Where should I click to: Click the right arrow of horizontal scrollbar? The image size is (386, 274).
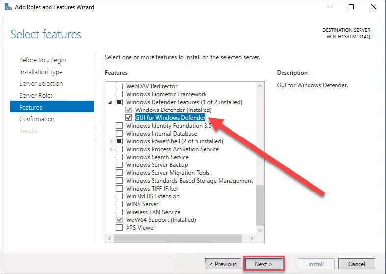click(x=252, y=238)
